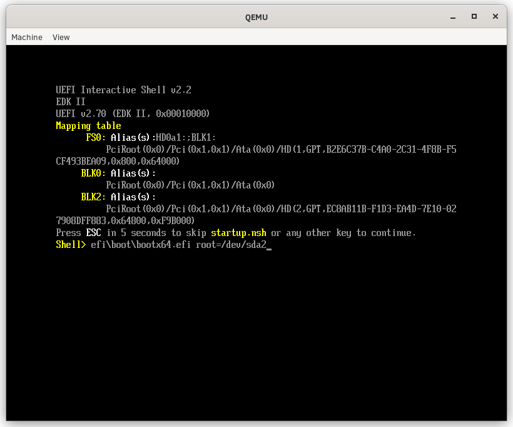Image resolution: width=513 pixels, height=427 pixels.
Task: Click the 'UEFI v2.70 (EDK II, 0x00010000)' line
Action: click(x=133, y=113)
